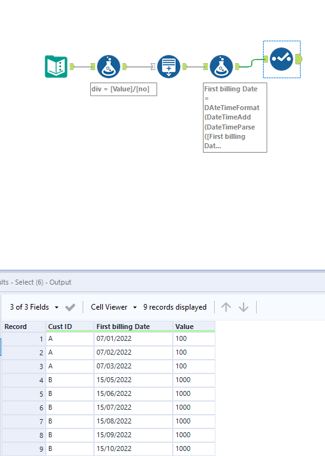The image size is (325, 456).
Task: Click the 9 records displayed label
Action: coord(175,307)
